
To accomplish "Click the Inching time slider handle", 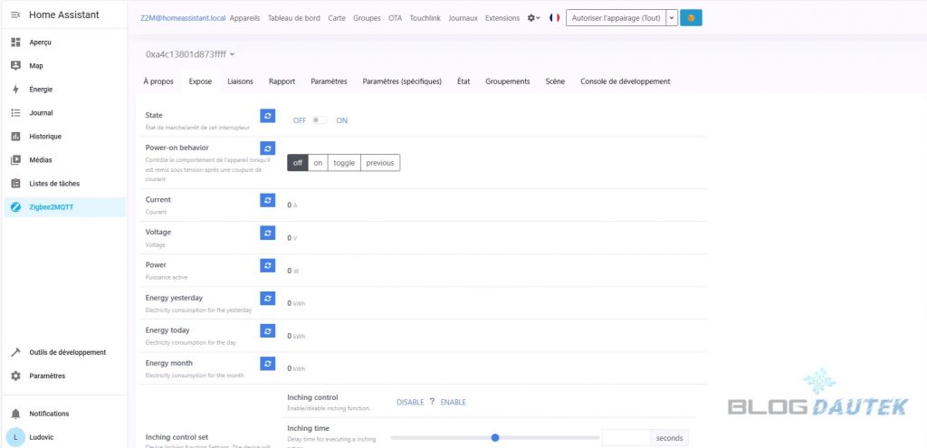I will pos(495,438).
